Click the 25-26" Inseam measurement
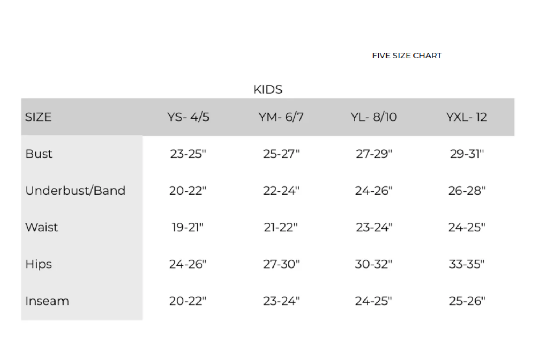The width and height of the screenshot is (545, 363). pos(467,301)
